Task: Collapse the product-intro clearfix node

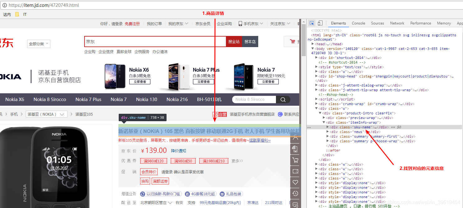Action: [x=320, y=113]
